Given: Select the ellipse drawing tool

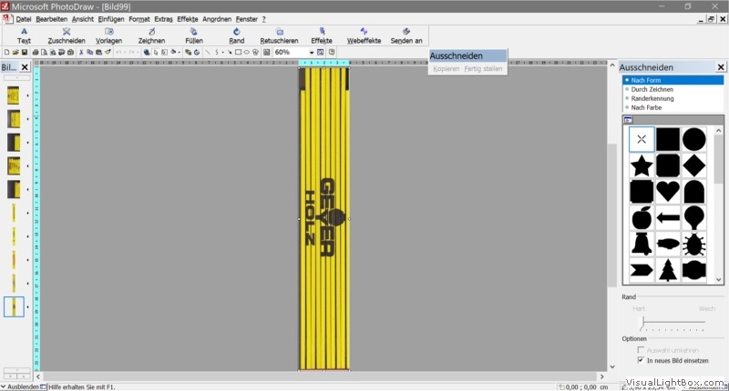Looking at the screenshot, I should click(246, 53).
